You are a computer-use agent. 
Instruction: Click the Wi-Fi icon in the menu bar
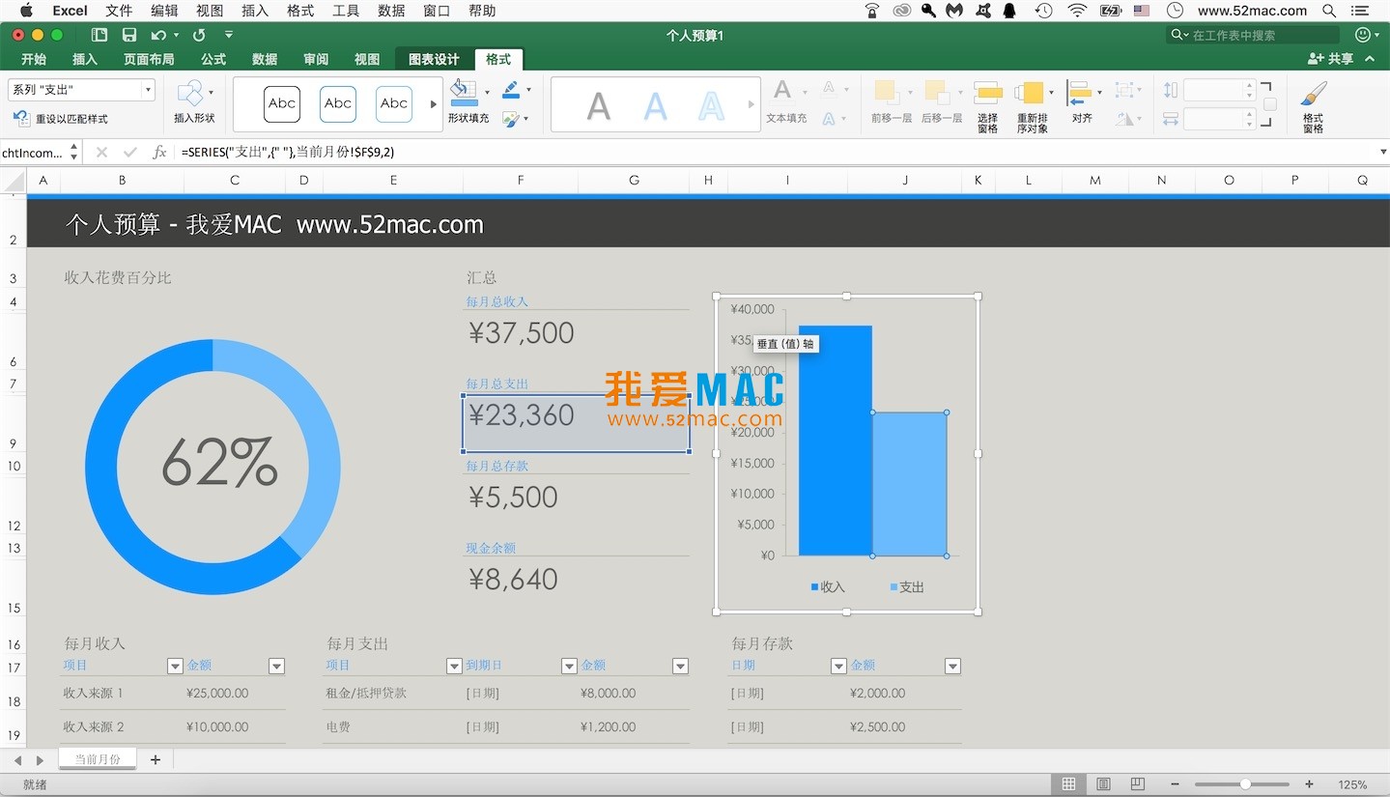click(1077, 11)
